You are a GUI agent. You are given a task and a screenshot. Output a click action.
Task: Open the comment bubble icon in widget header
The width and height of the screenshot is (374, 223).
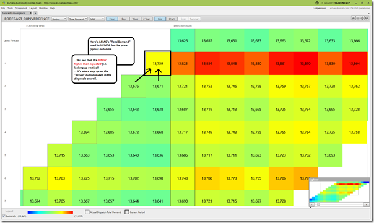pos(367,19)
